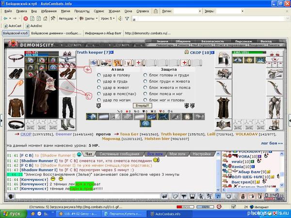Open the Сервис menu
The width and height of the screenshot is (291, 218).
(99, 11)
